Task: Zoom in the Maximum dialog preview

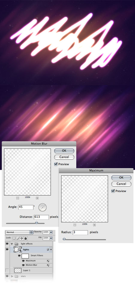Action: [x=94, y=225]
